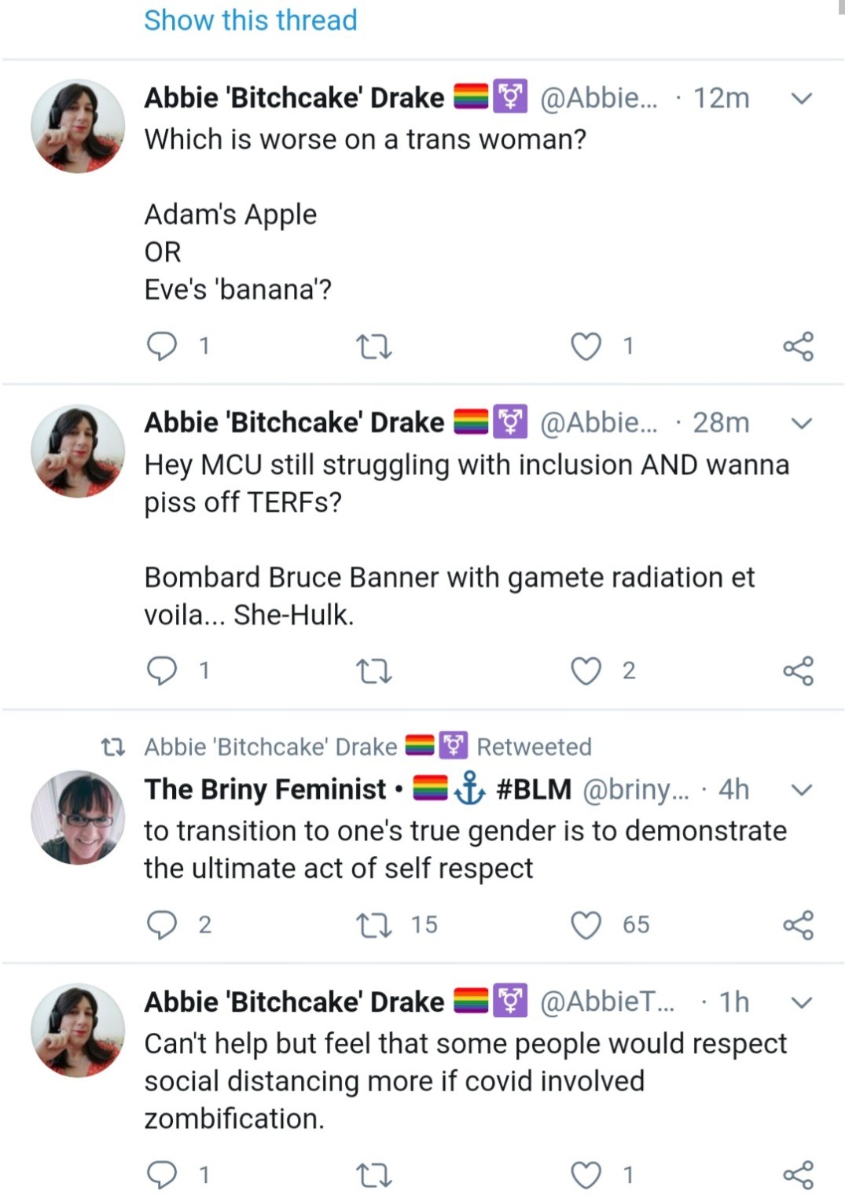This screenshot has height=1198, width=845.
Task: Like the She-Hulk tweet
Action: pyautogui.click(x=586, y=671)
